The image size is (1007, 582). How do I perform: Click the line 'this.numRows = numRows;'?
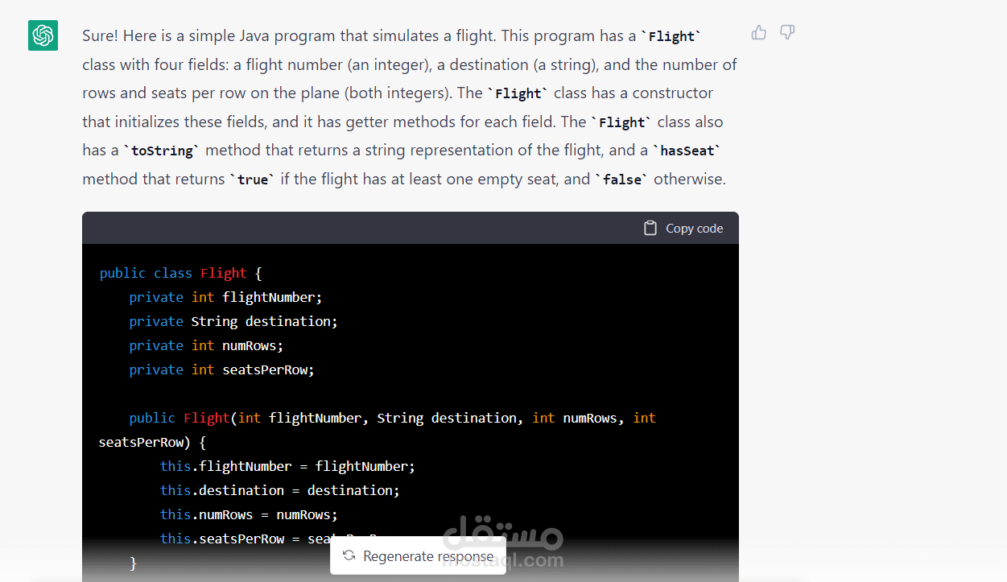tap(249, 514)
